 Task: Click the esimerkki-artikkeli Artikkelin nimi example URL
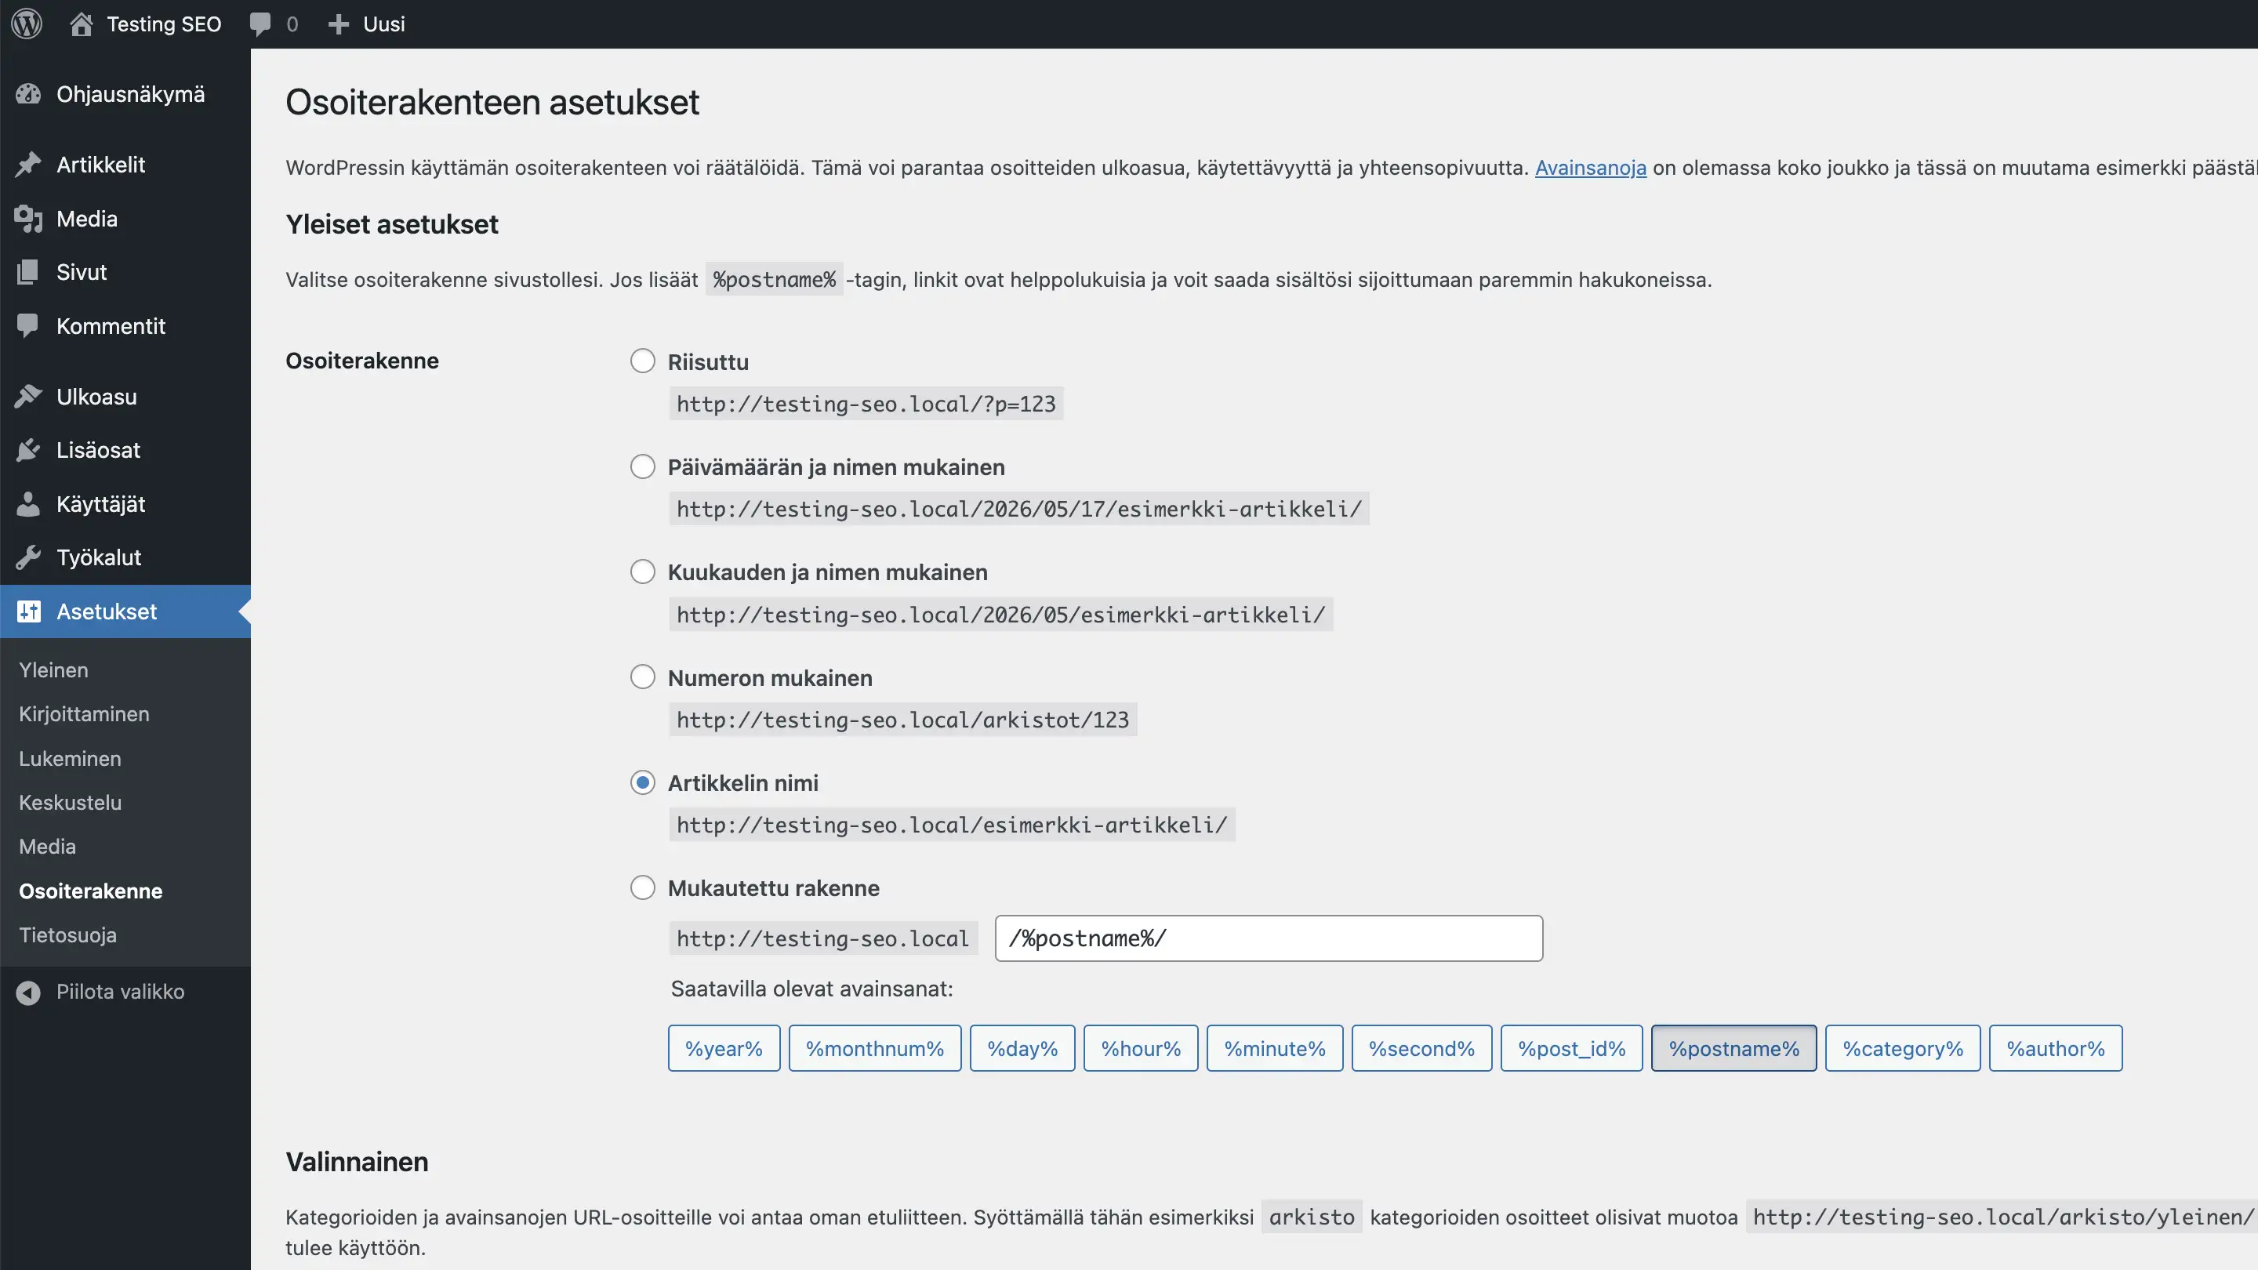952,825
